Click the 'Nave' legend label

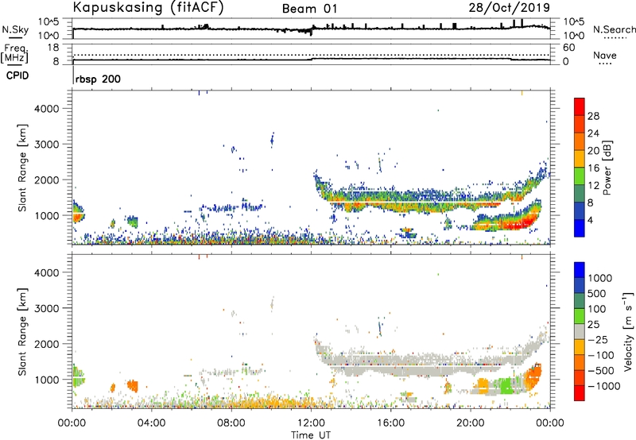click(604, 56)
